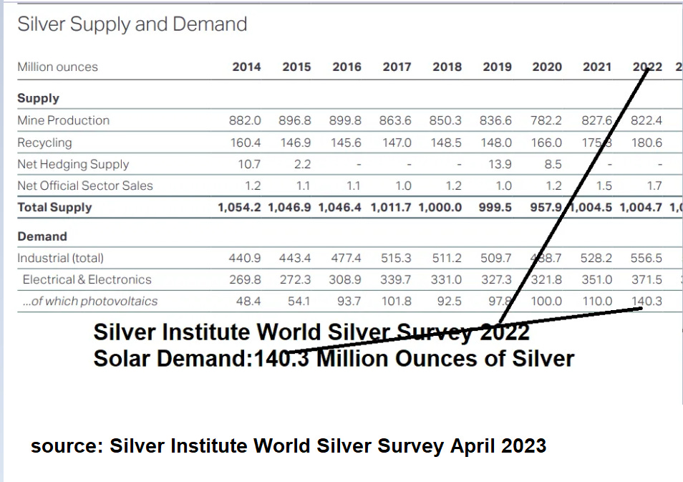Click Total Supply value 1,011.7

coord(391,208)
